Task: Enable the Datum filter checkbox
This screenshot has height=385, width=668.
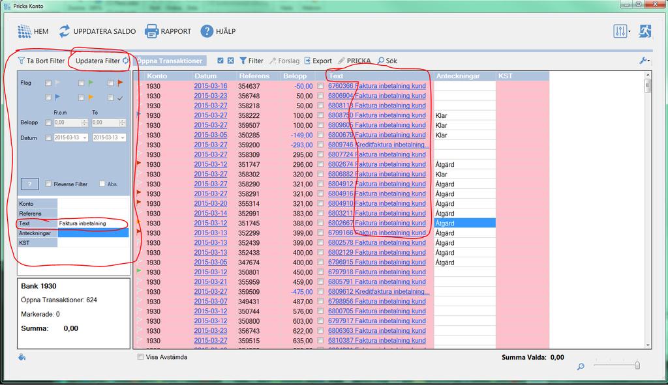Action: click(48, 138)
